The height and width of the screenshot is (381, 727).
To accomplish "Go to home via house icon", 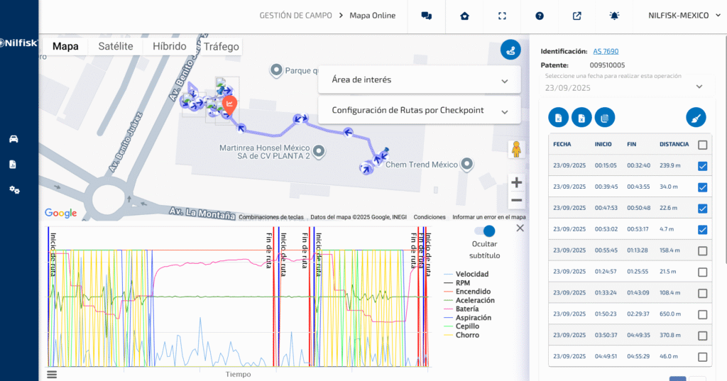I will (x=465, y=16).
